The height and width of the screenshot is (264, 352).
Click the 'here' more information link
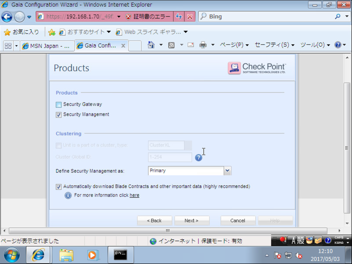(135, 195)
